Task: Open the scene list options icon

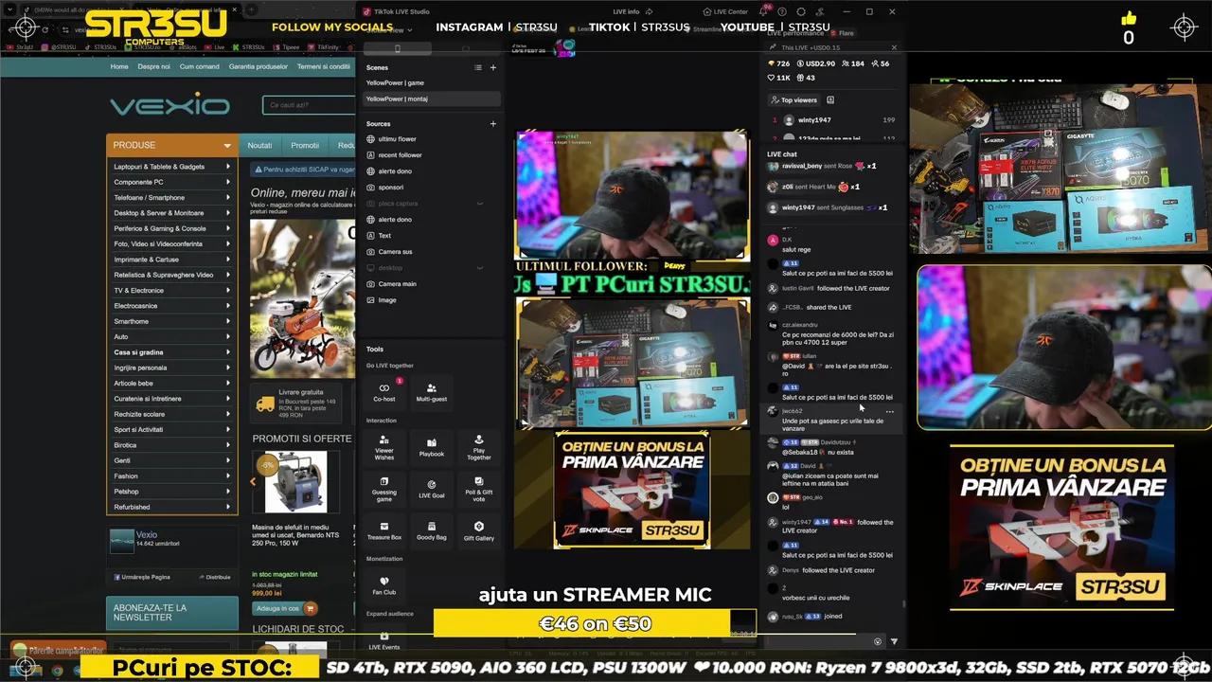Action: tap(478, 67)
